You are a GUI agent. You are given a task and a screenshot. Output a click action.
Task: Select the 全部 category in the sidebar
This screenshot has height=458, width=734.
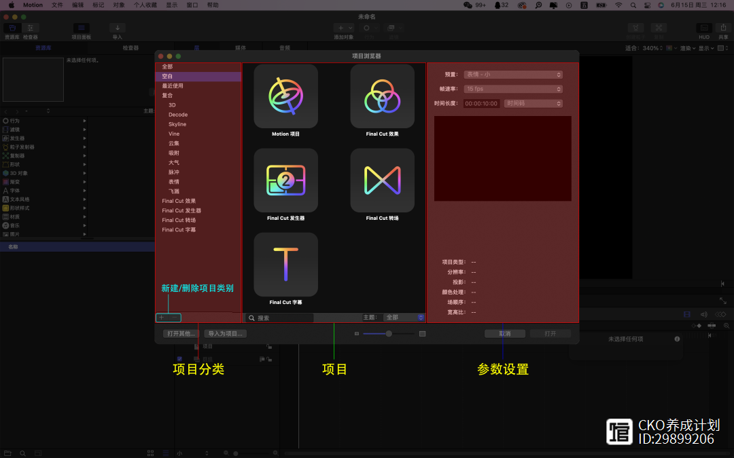coord(198,66)
